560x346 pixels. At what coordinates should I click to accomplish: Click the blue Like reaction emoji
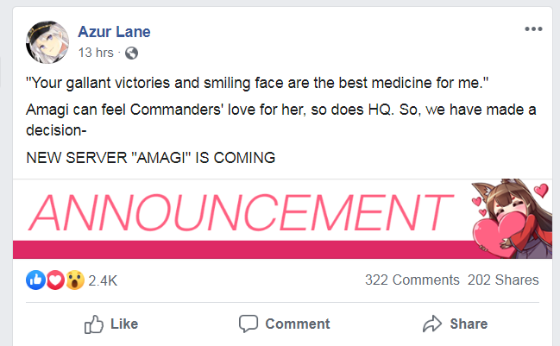[x=35, y=280]
